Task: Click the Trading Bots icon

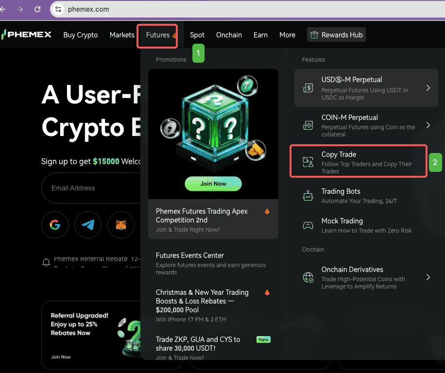Action: 308,196
